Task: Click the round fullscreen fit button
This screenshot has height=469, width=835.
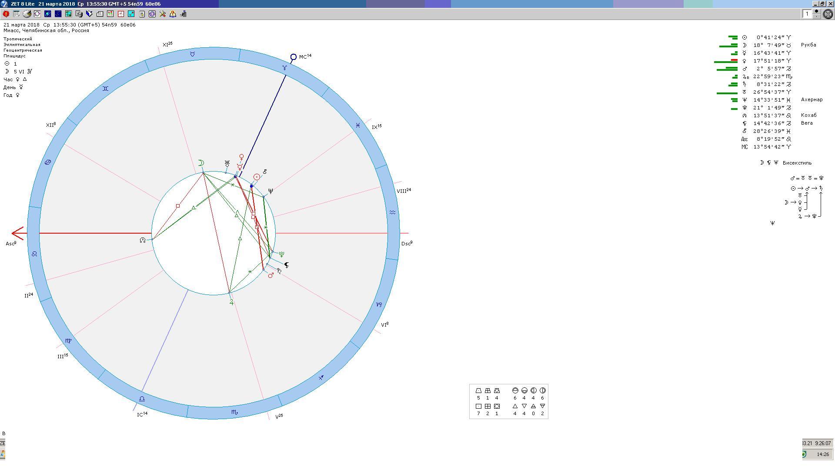Action: click(x=828, y=14)
